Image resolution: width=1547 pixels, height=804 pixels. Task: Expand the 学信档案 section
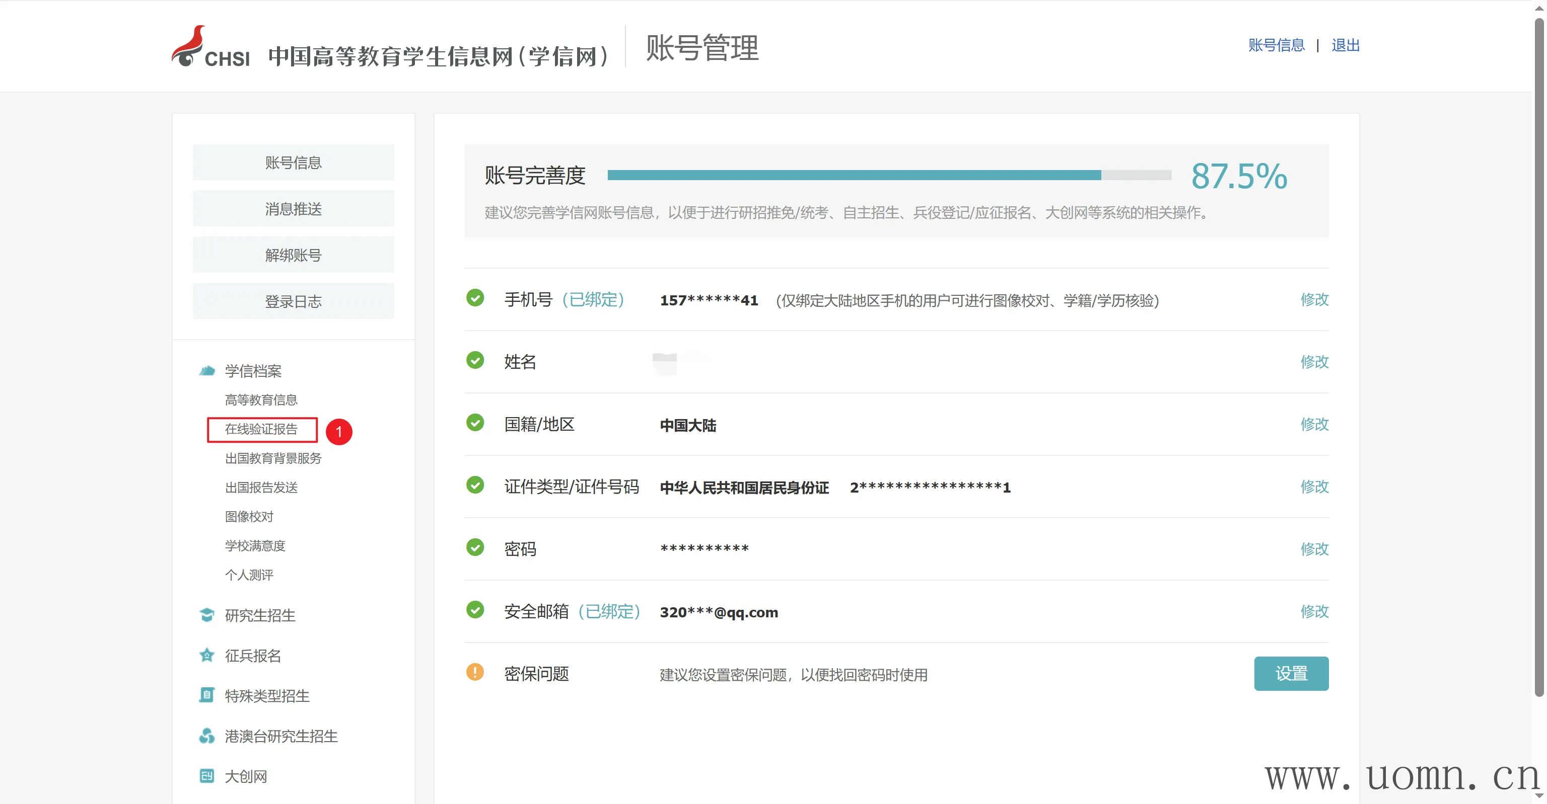tap(253, 371)
